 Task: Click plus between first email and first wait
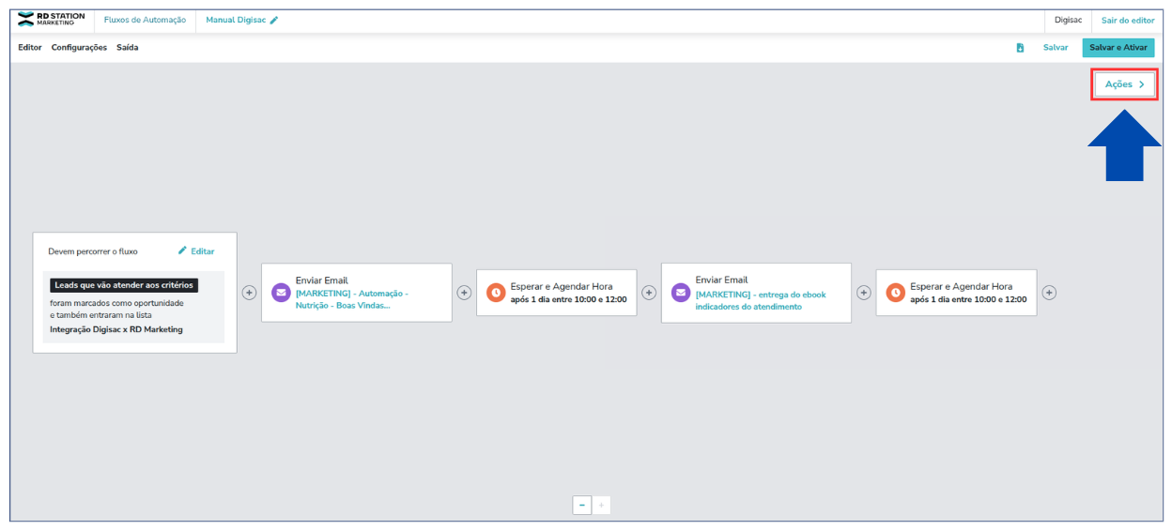click(464, 293)
